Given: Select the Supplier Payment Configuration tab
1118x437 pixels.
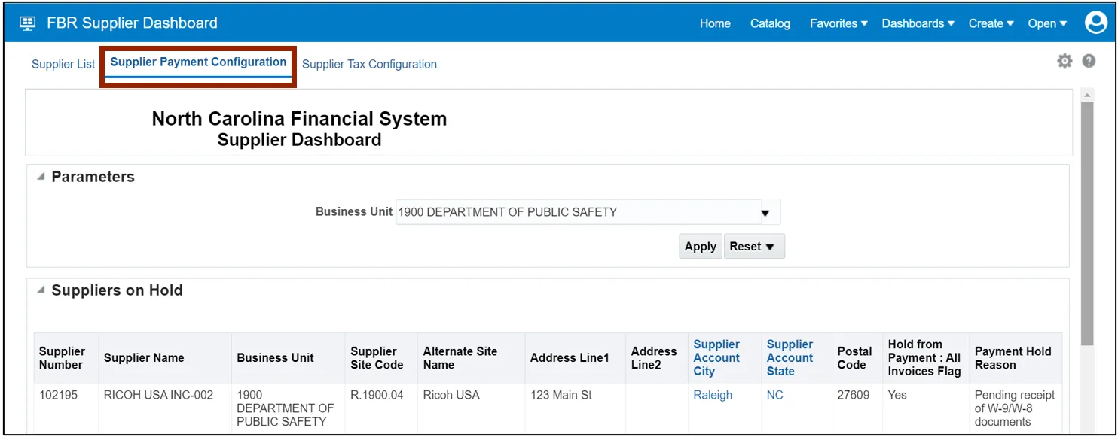Looking at the screenshot, I should [x=198, y=62].
